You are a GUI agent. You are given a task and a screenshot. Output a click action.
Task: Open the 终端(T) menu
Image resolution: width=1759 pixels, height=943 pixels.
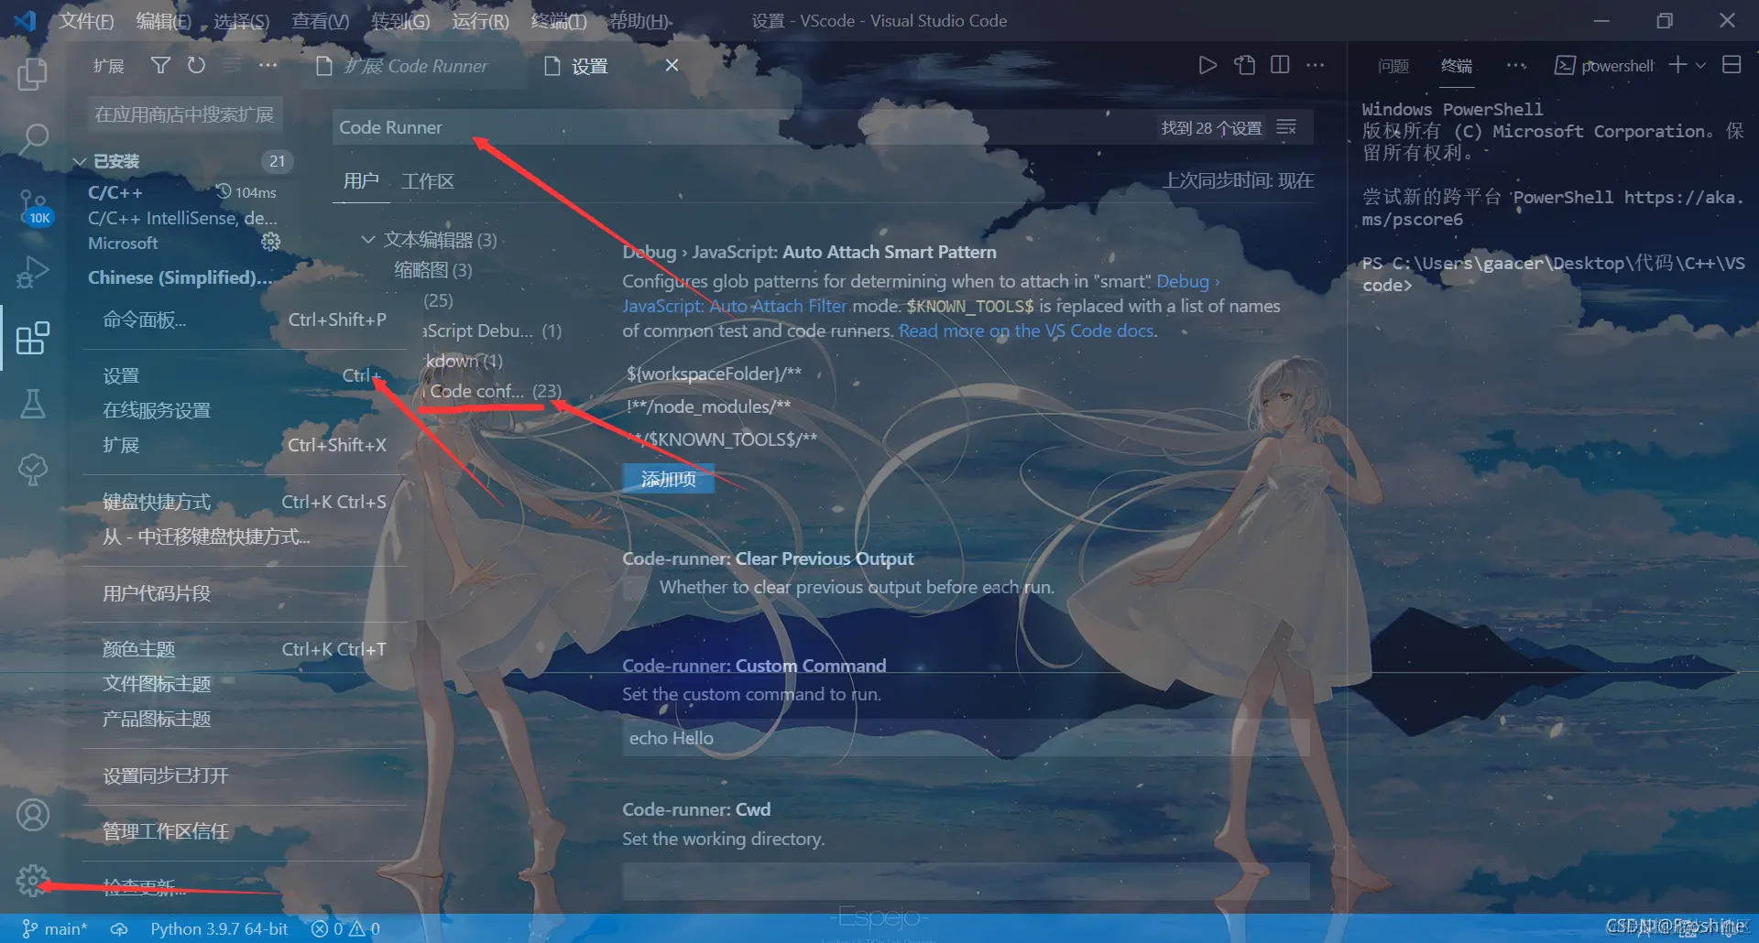click(x=559, y=20)
